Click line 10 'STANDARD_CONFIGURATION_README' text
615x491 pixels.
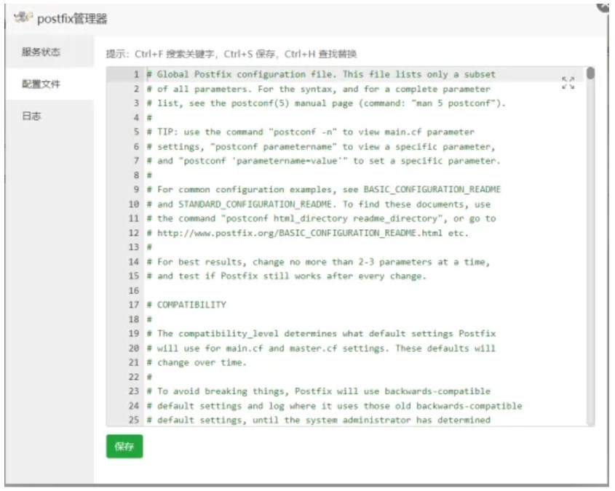coord(255,204)
